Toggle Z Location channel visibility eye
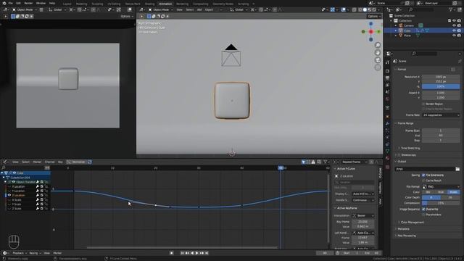The height and width of the screenshot is (261, 464). tap(9, 195)
